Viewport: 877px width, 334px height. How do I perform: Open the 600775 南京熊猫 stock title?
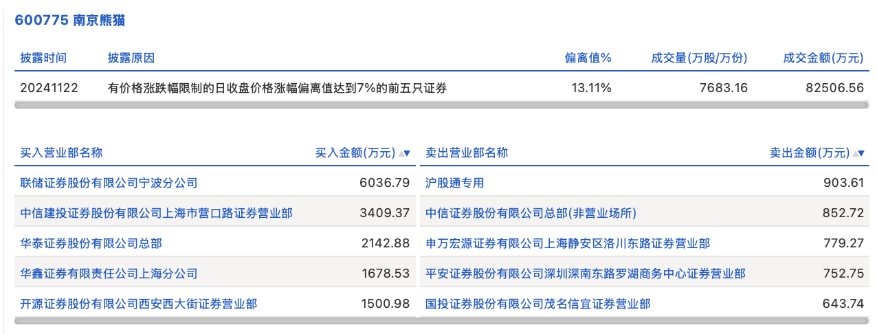coord(69,21)
